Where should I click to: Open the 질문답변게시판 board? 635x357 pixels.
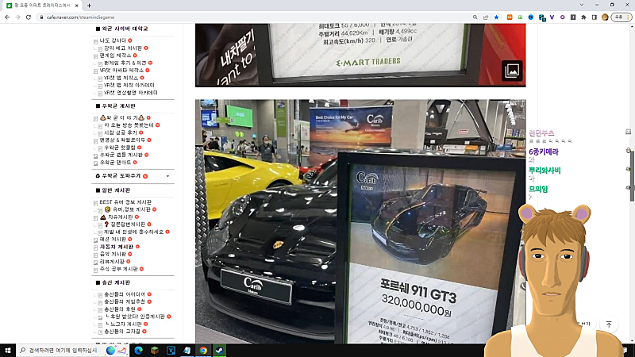coord(128,225)
